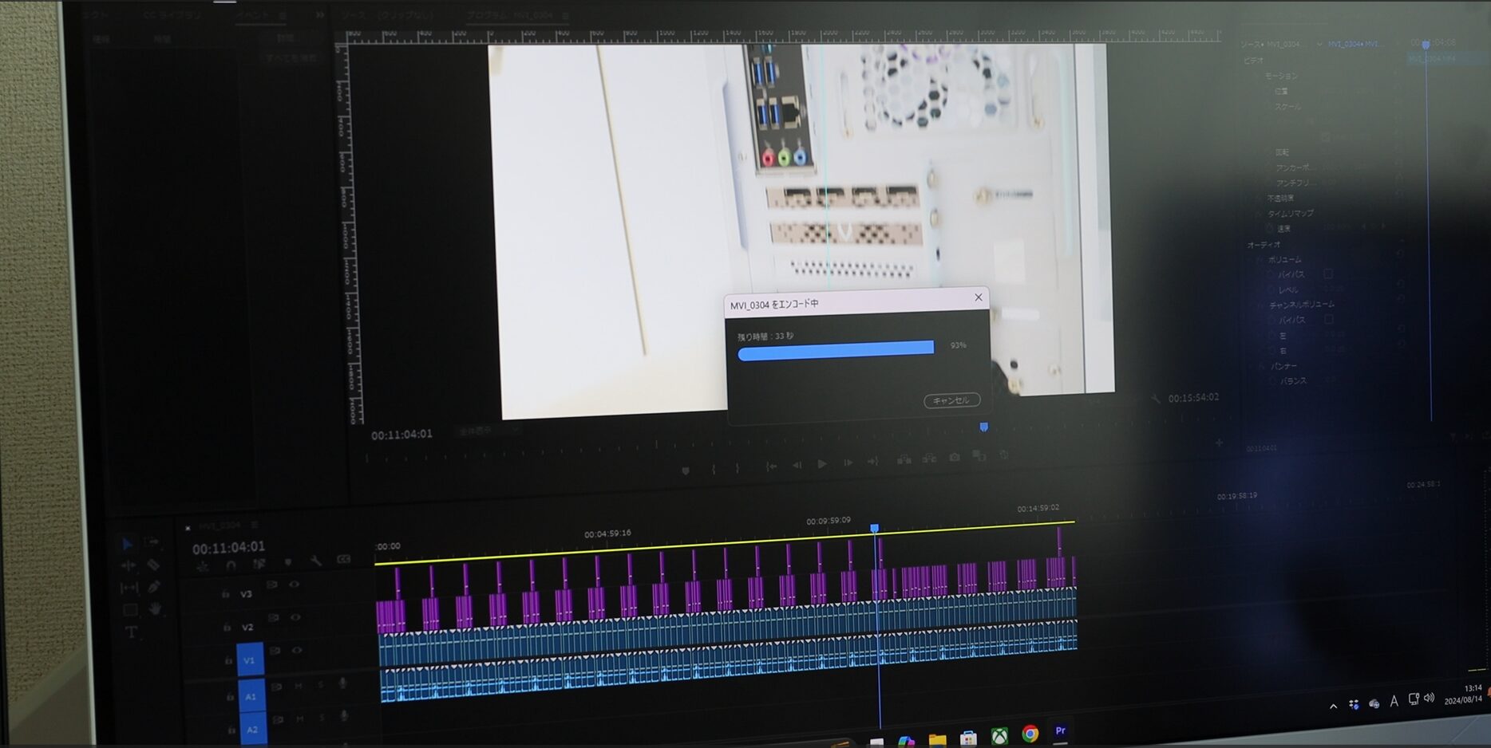Click the Extract button

coord(930,458)
